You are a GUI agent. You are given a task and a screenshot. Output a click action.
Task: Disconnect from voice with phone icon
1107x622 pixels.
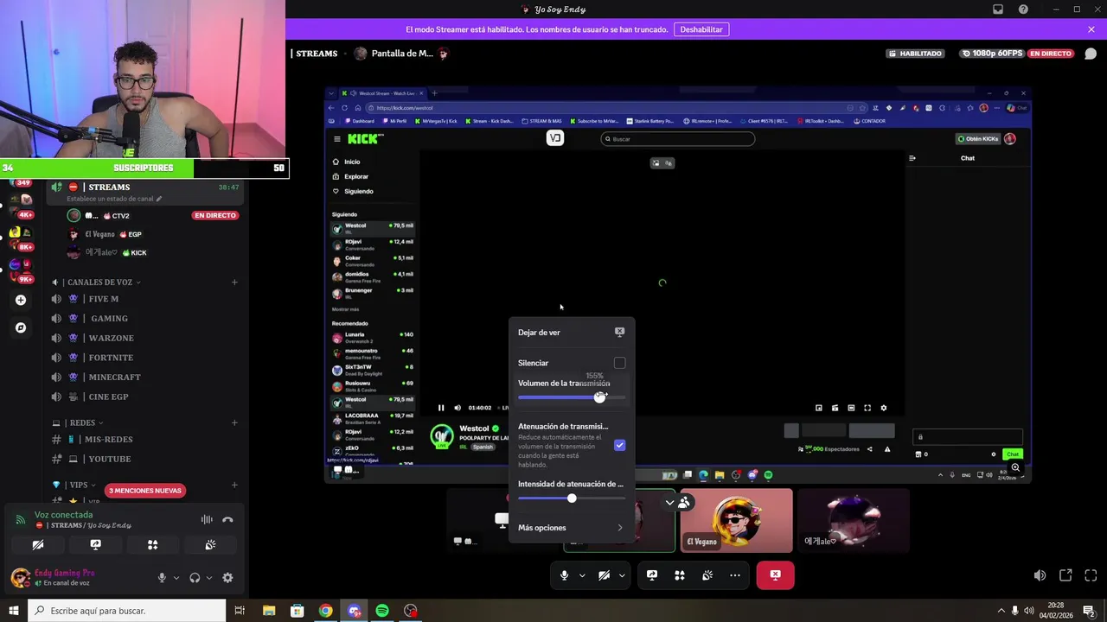pyautogui.click(x=227, y=520)
